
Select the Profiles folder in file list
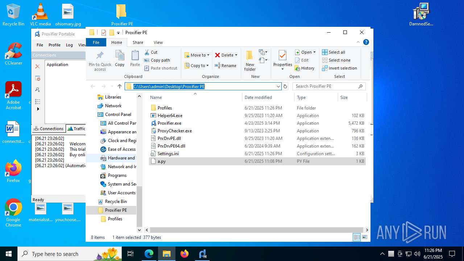[x=257, y=108]
